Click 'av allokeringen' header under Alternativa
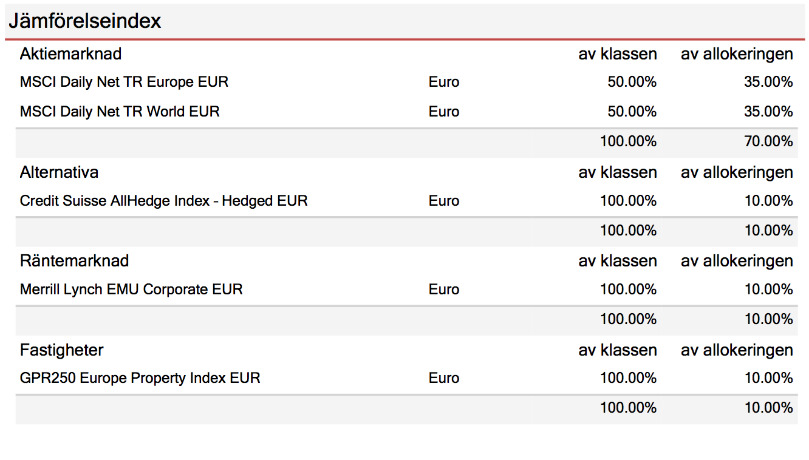Viewport: 809px width, 460px height. point(737,172)
